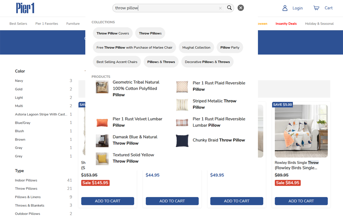The height and width of the screenshot is (218, 343).
Task: Open the Cart link
Action: (x=328, y=8)
